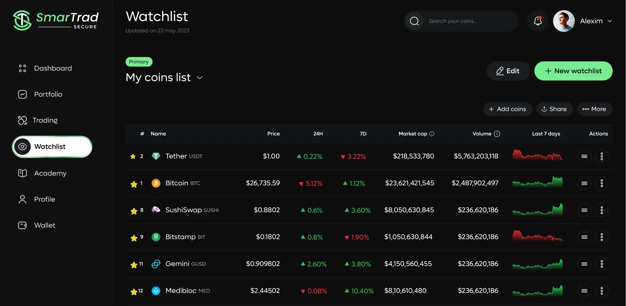The height and width of the screenshot is (306, 626).
Task: Click the Alexim profile avatar
Action: point(564,21)
